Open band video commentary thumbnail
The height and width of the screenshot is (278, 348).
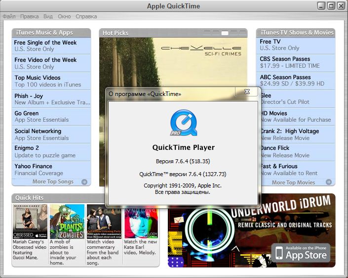[x=104, y=222]
